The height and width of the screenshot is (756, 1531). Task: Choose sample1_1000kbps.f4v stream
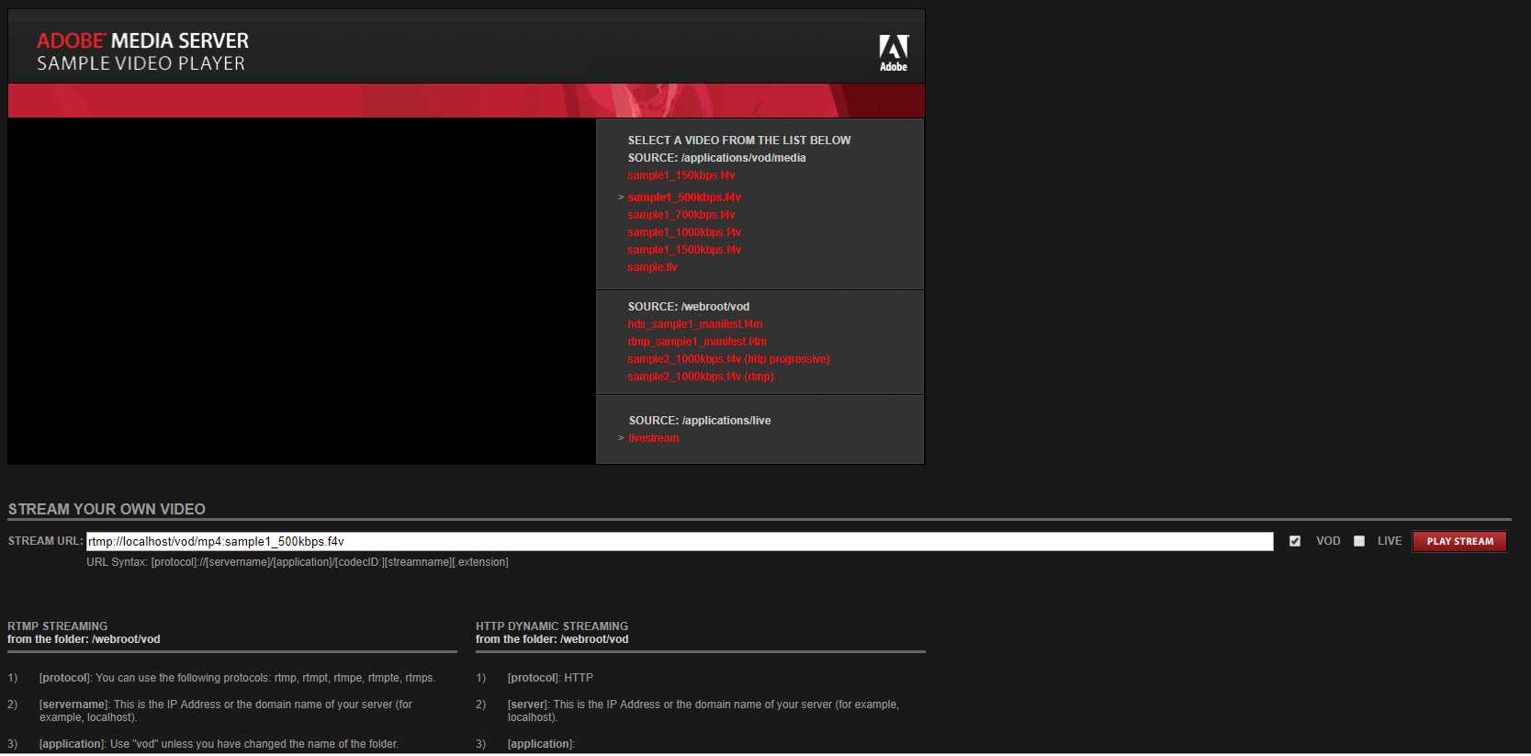tap(684, 232)
